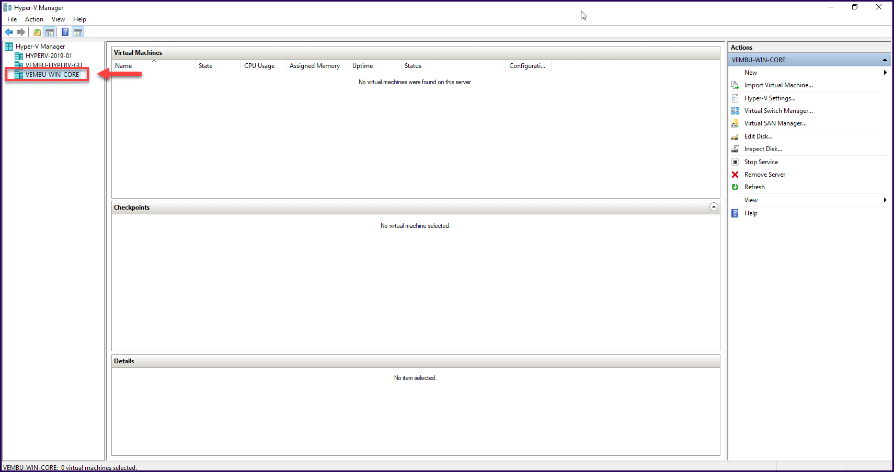Click the Hyper-V Manager title bar app icon
Screen dimensions: 894x472
[x=7, y=8]
